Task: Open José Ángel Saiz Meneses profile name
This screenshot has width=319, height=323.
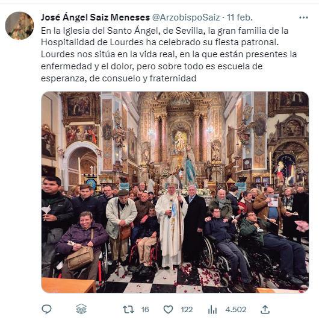Action: point(95,17)
